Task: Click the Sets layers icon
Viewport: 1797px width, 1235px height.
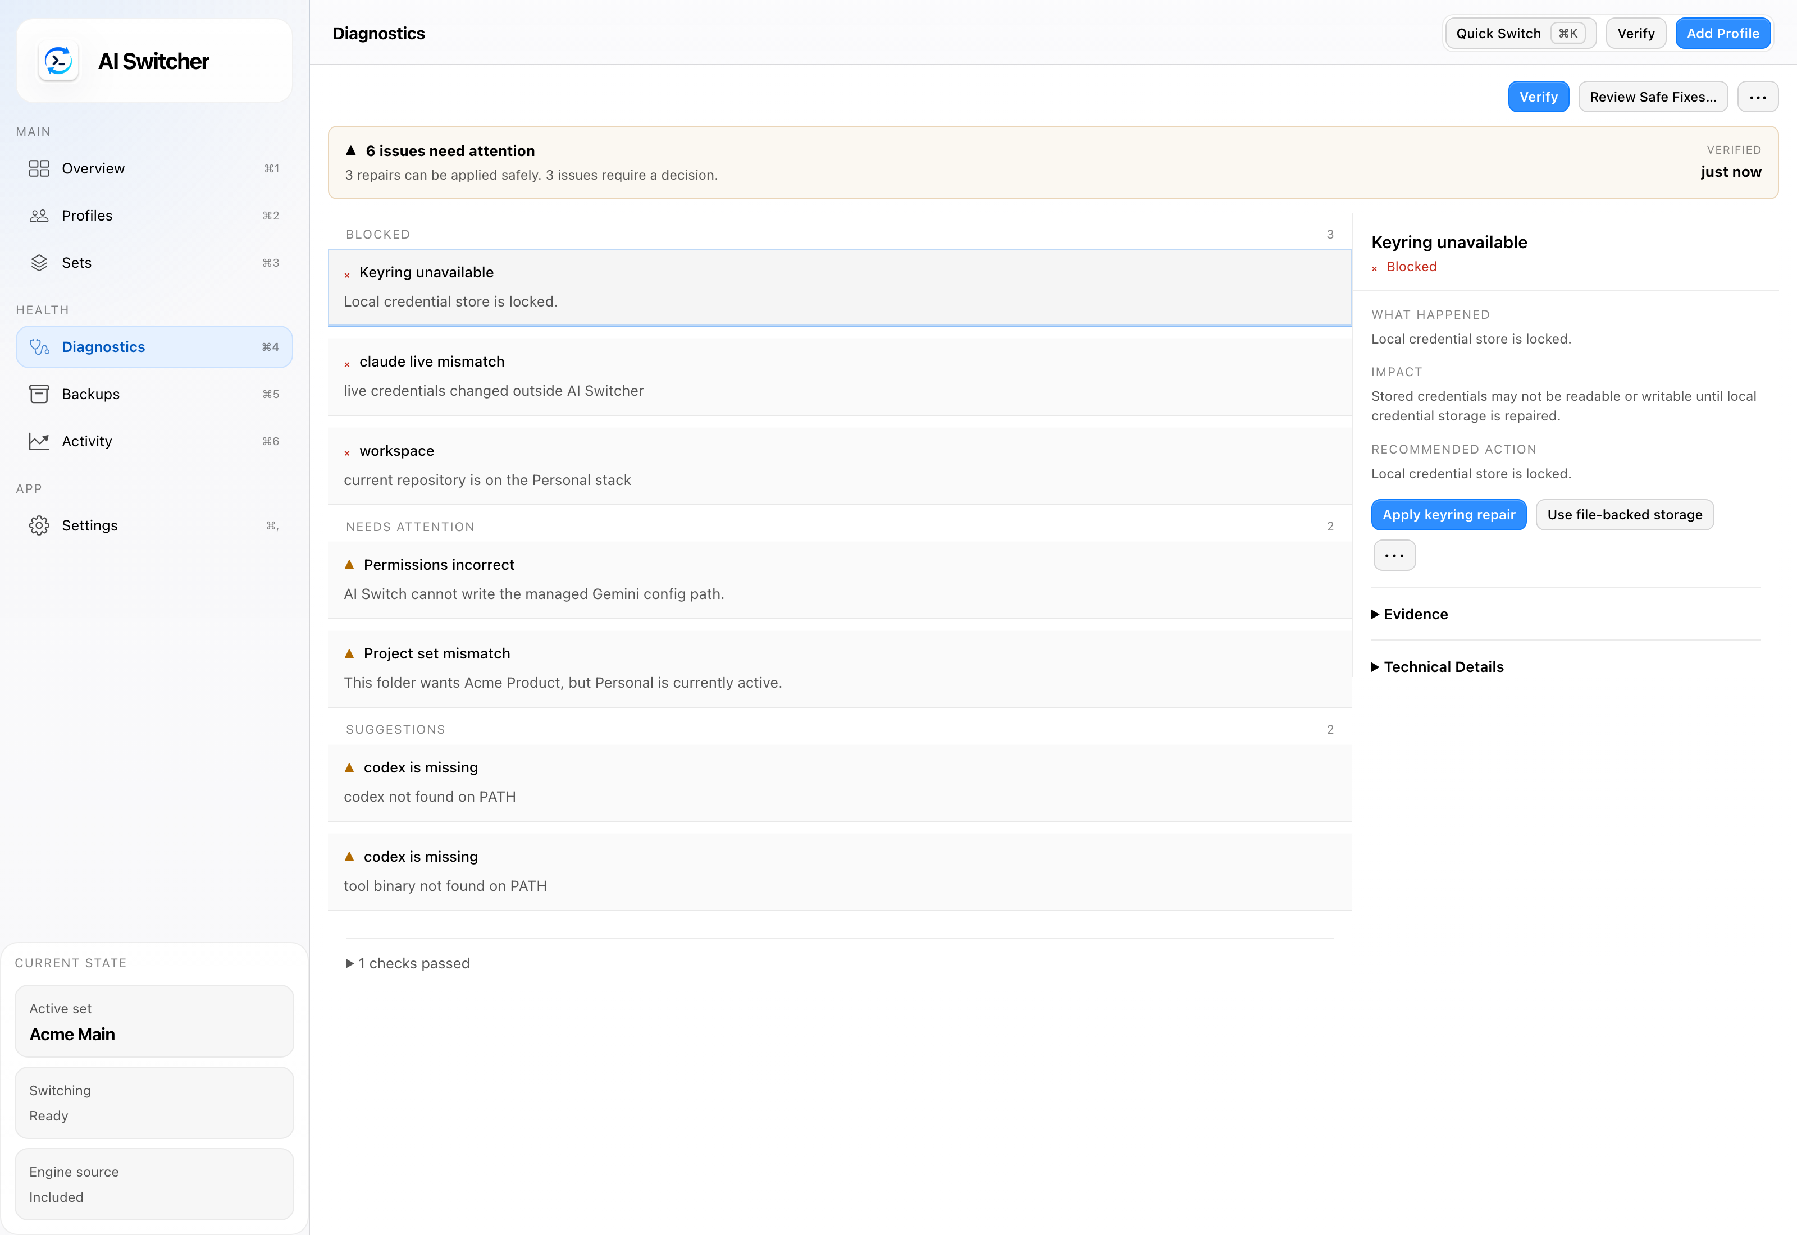Action: pos(39,262)
